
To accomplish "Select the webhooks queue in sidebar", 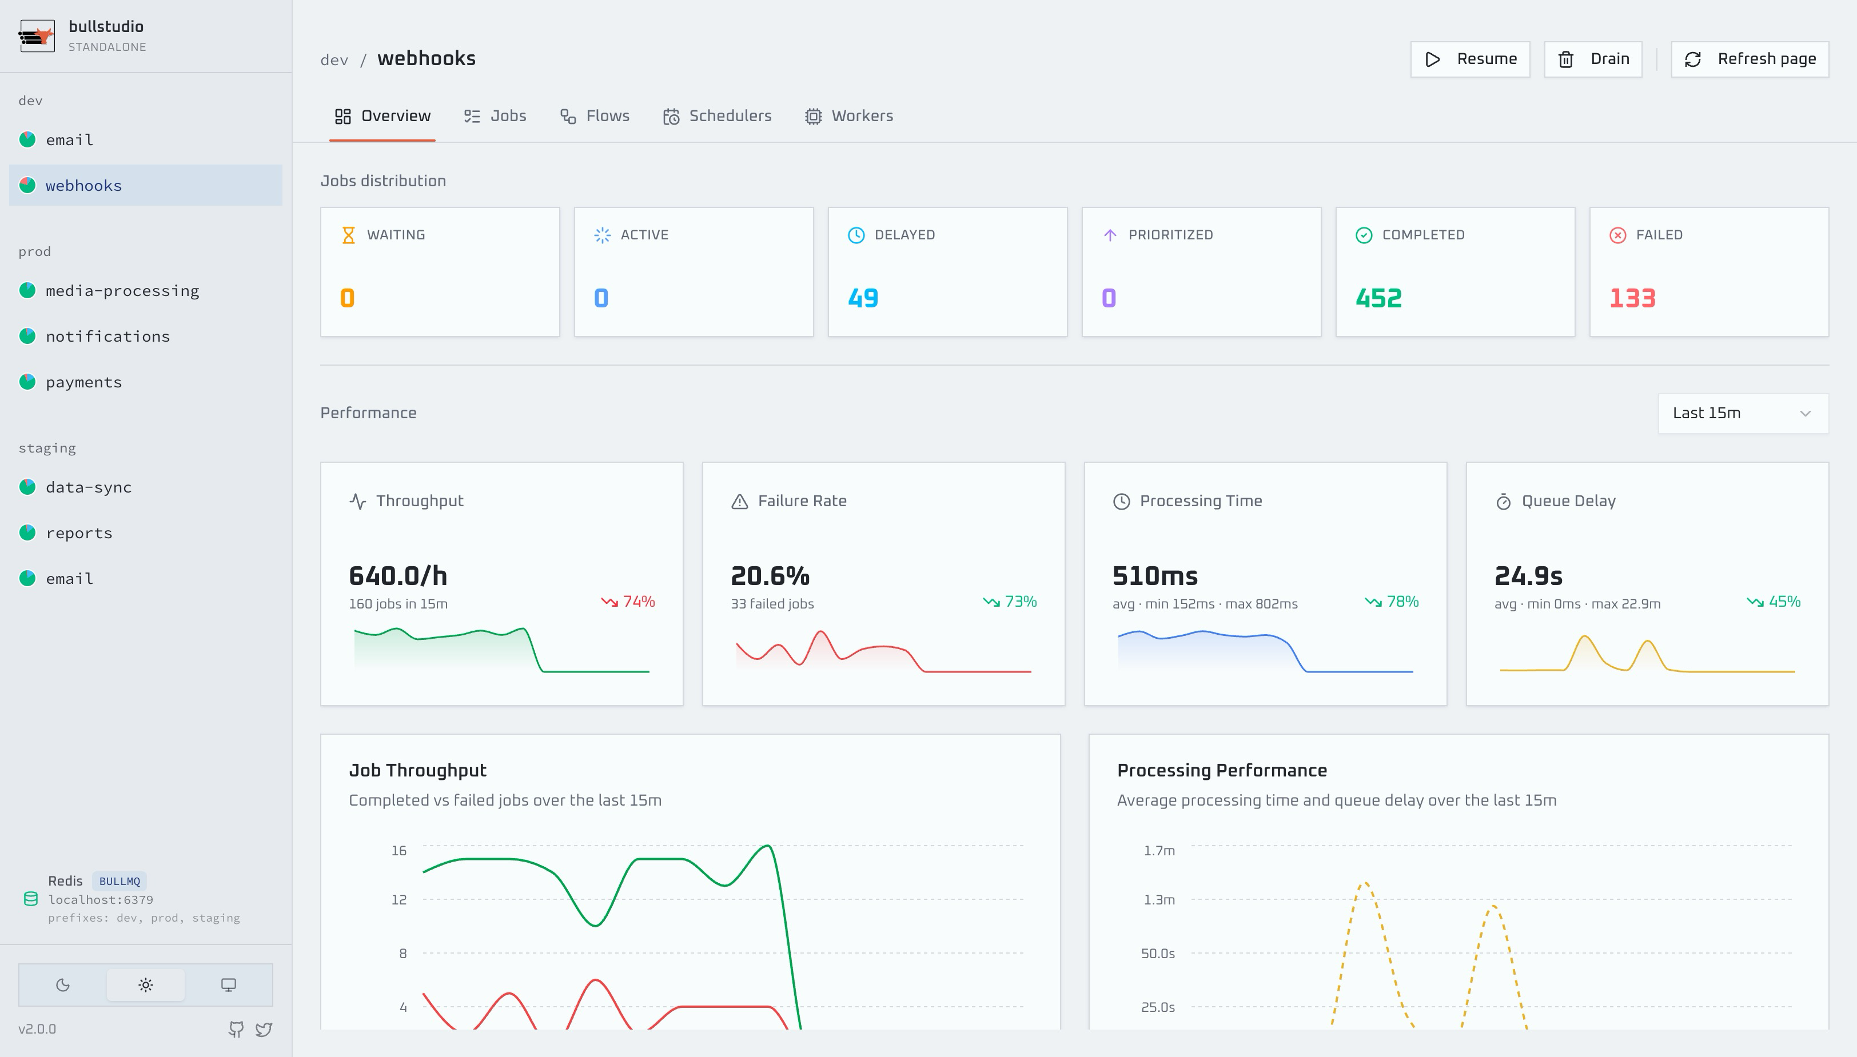I will 145,185.
